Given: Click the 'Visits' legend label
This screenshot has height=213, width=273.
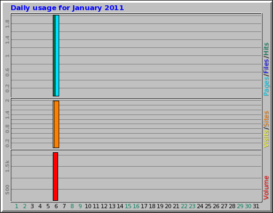Looking at the screenshot, I should [x=266, y=139].
